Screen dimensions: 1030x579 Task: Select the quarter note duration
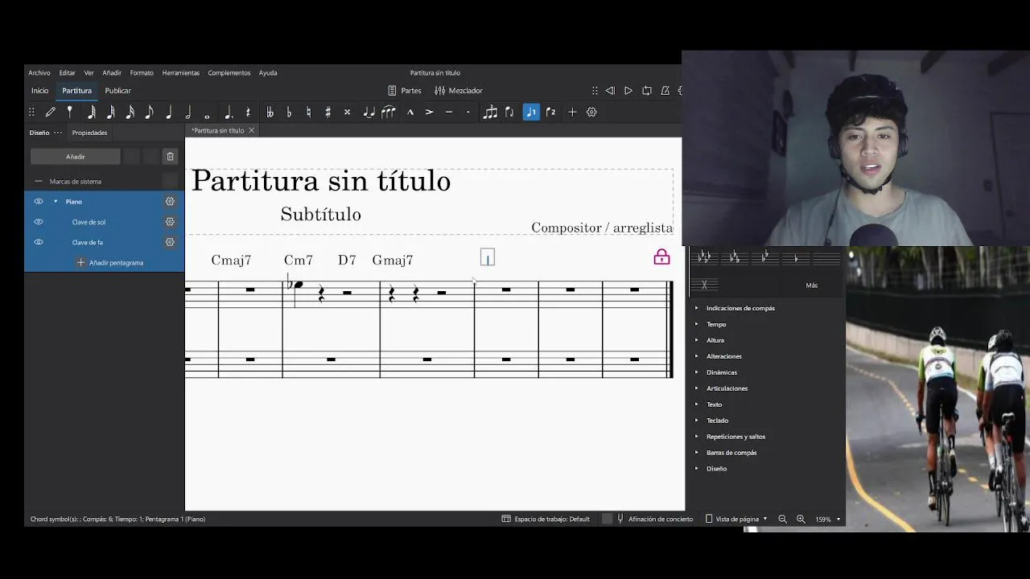pos(169,113)
